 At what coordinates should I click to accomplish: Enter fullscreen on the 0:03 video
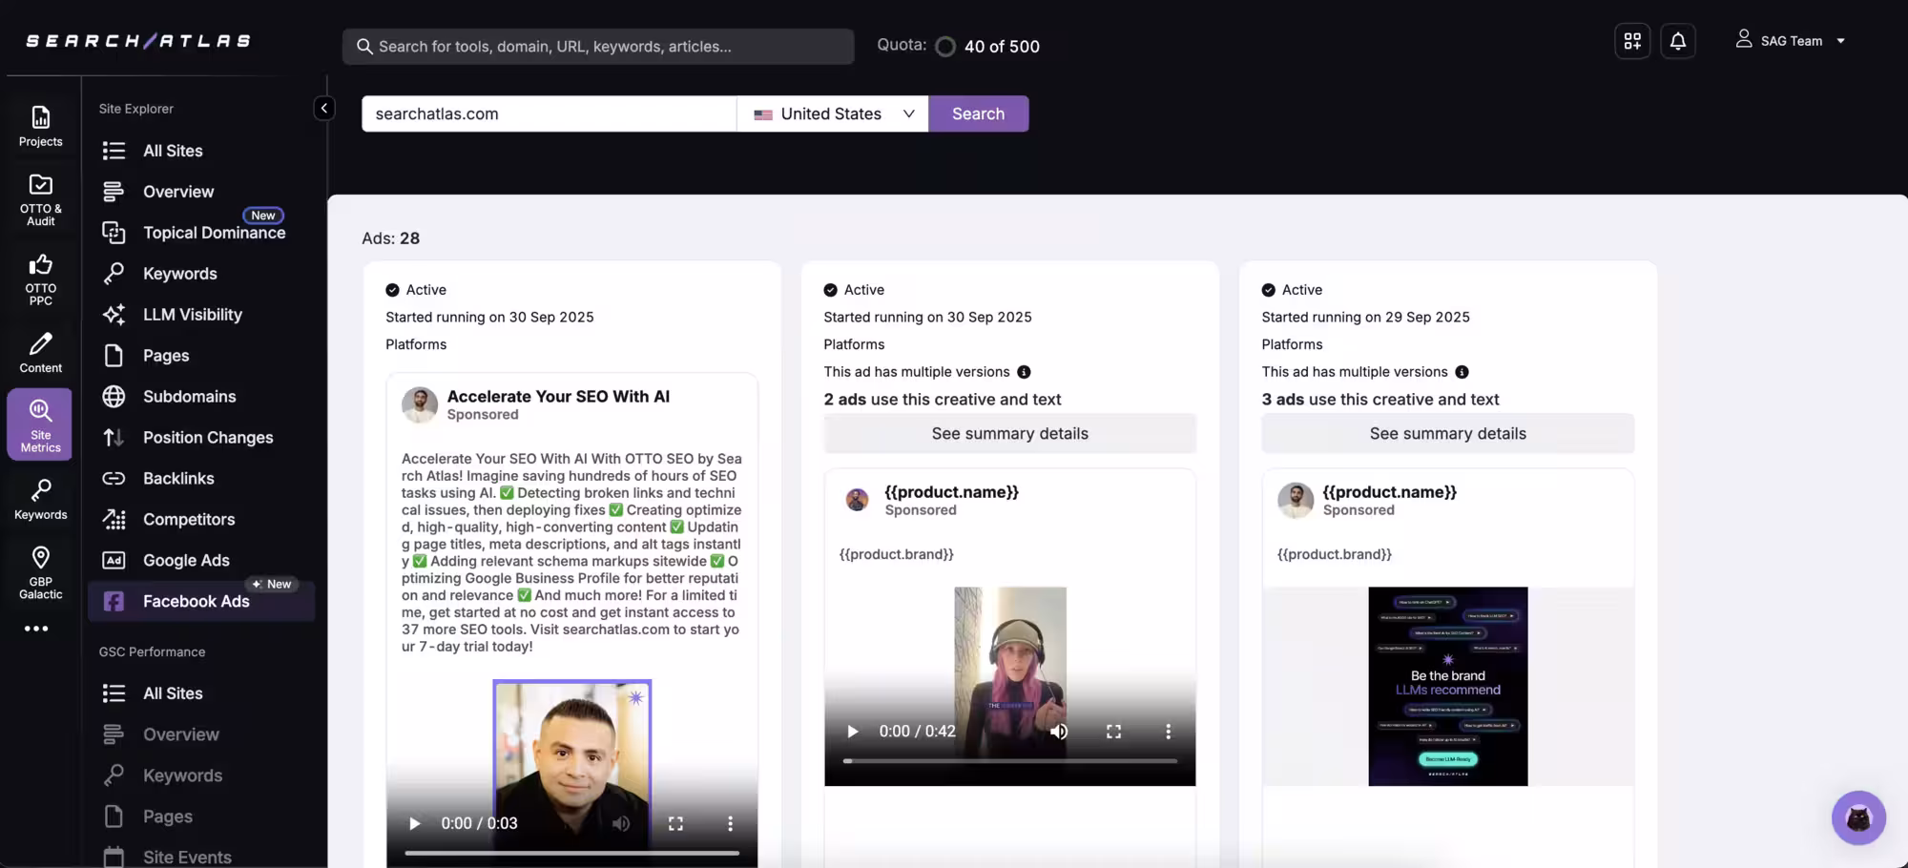(675, 823)
